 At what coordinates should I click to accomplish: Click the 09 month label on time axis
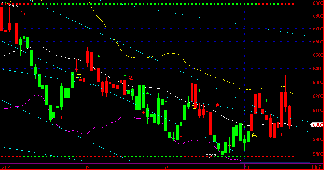click(87, 167)
